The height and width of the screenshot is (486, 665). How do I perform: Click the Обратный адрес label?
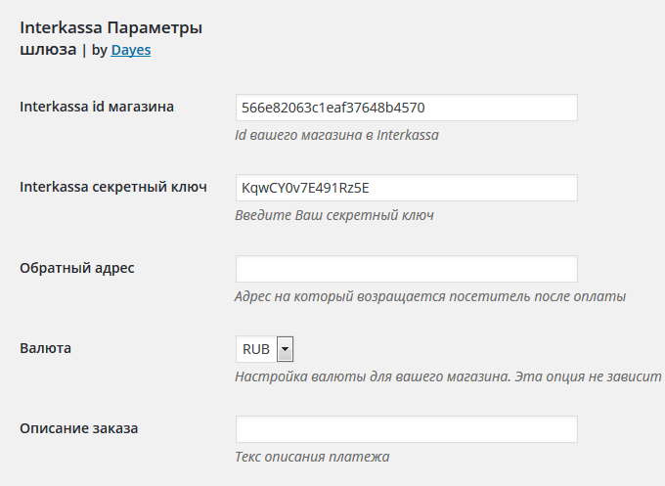pos(77,268)
